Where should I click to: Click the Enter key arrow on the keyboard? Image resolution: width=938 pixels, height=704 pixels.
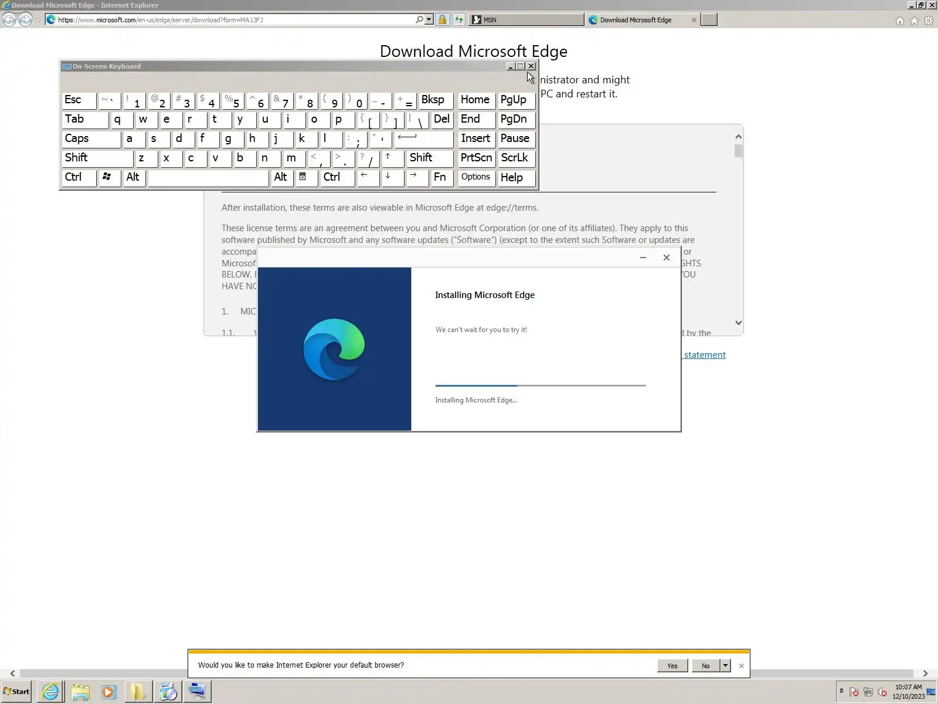tap(424, 139)
